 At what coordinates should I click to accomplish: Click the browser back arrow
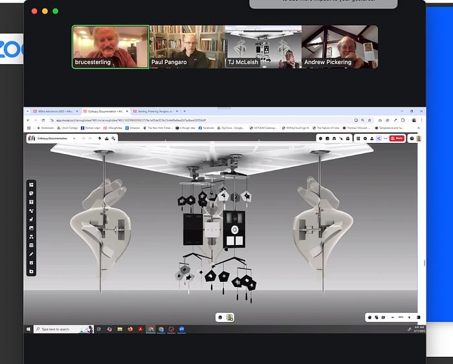[x=28, y=120]
